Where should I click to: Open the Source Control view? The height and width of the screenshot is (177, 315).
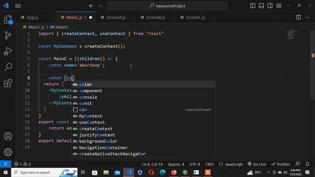click(x=8, y=35)
